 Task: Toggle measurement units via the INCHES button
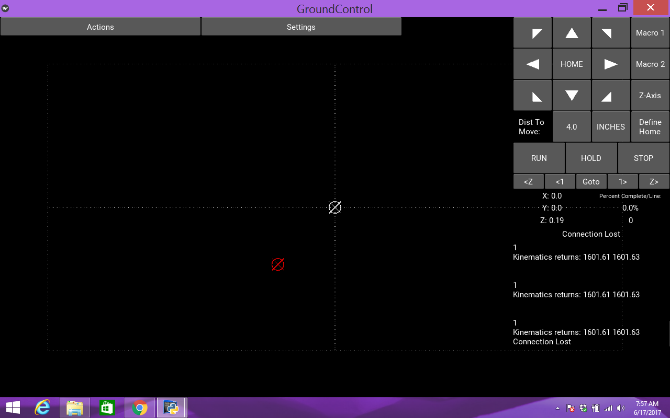point(611,126)
